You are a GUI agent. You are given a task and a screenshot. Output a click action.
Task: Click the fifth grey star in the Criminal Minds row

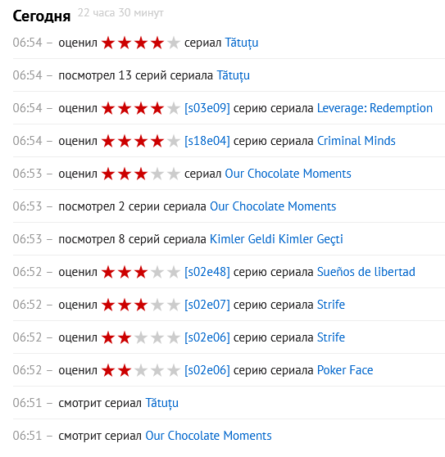point(174,142)
